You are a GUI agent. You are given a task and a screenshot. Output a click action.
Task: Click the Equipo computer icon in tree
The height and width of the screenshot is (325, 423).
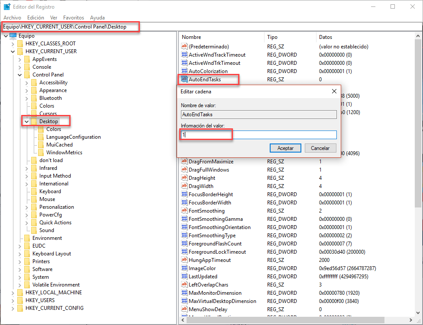pyautogui.click(x=13, y=36)
